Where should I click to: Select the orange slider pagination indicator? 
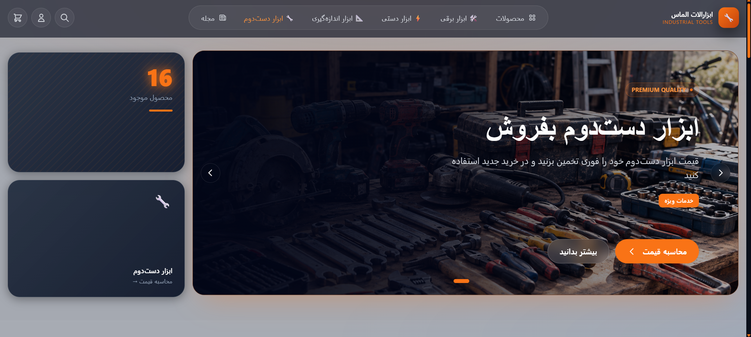click(x=461, y=281)
